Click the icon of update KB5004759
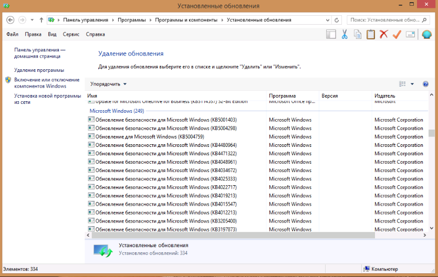 click(91, 136)
